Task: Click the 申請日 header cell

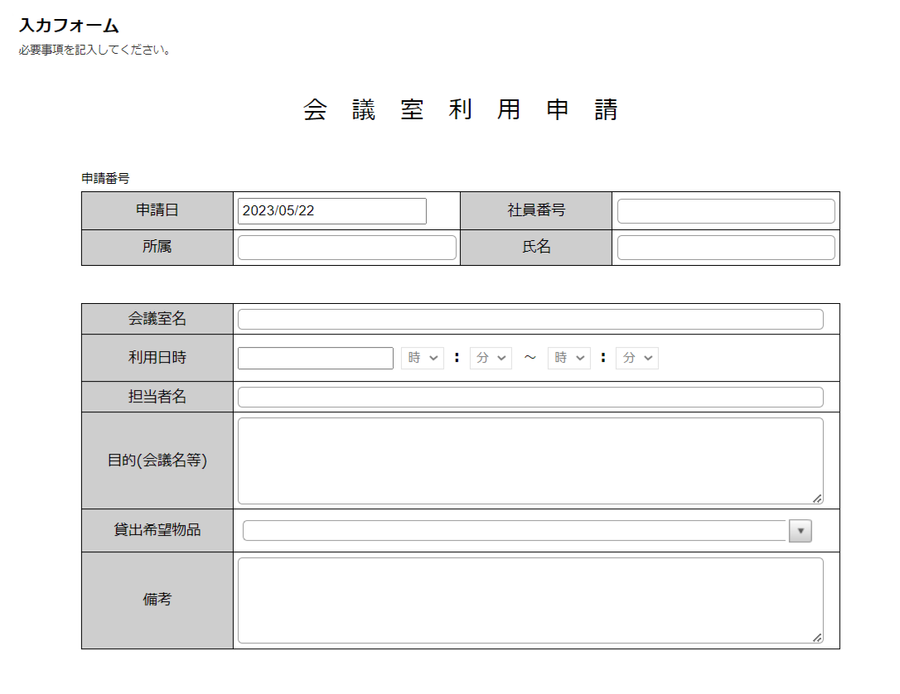Action: 157,210
